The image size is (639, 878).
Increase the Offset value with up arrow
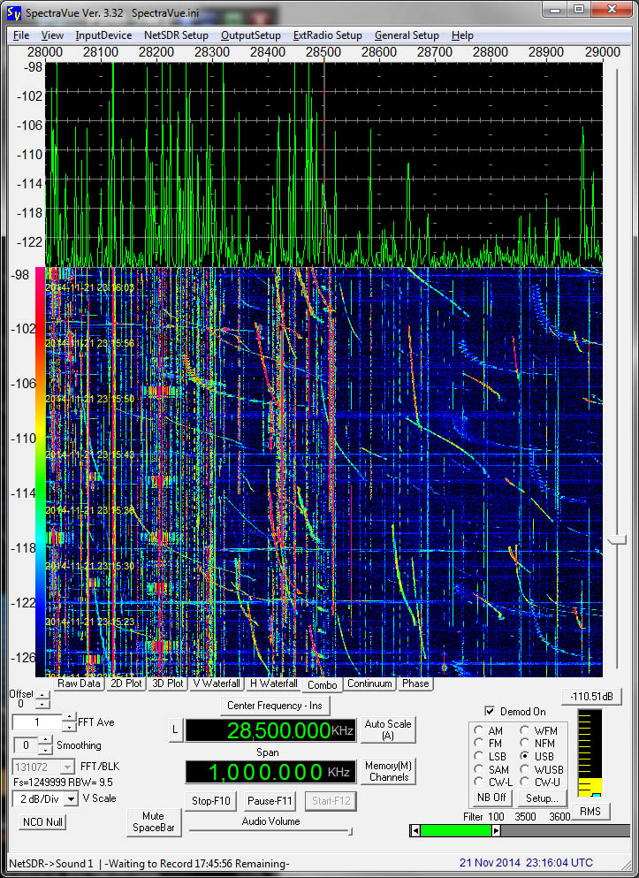[x=42, y=695]
